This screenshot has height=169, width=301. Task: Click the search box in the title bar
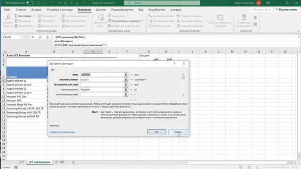point(162,3)
